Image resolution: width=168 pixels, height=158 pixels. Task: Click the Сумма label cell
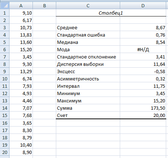pyautogui.click(x=88, y=108)
